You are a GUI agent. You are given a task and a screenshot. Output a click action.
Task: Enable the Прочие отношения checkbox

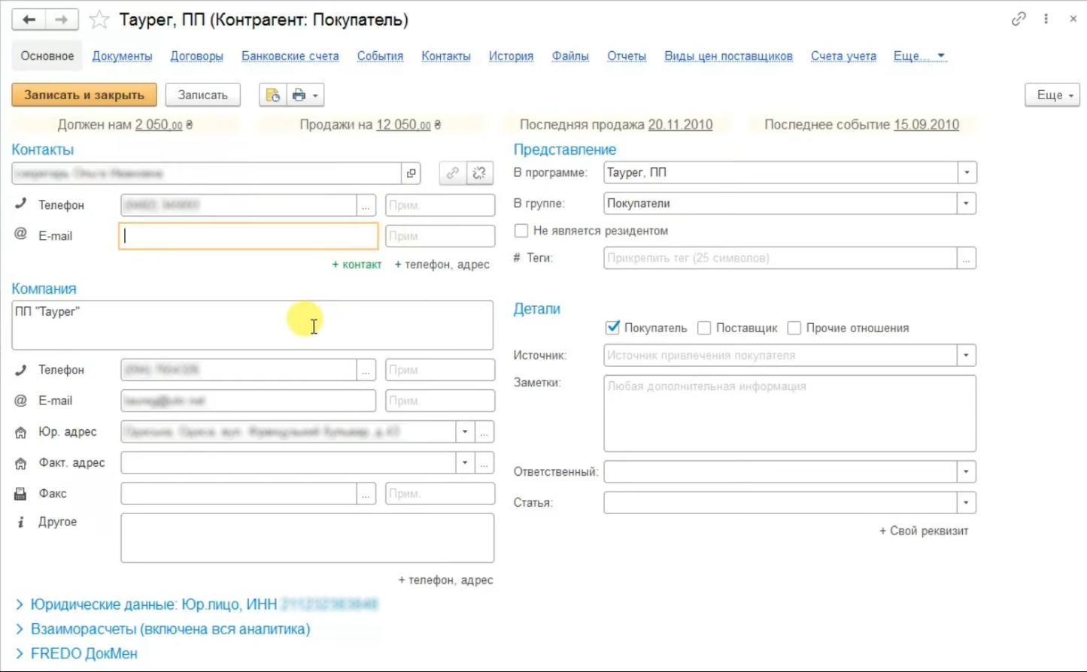tap(794, 328)
